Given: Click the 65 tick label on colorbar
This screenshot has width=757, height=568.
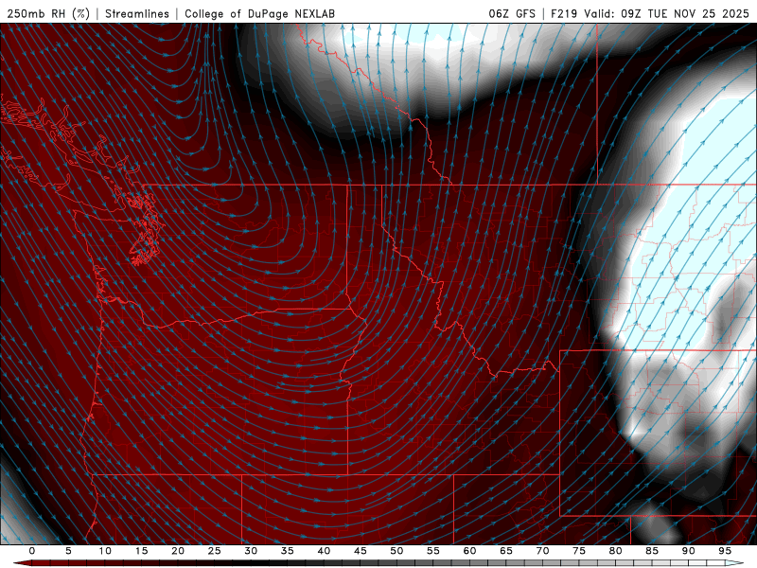Looking at the screenshot, I should point(505,551).
